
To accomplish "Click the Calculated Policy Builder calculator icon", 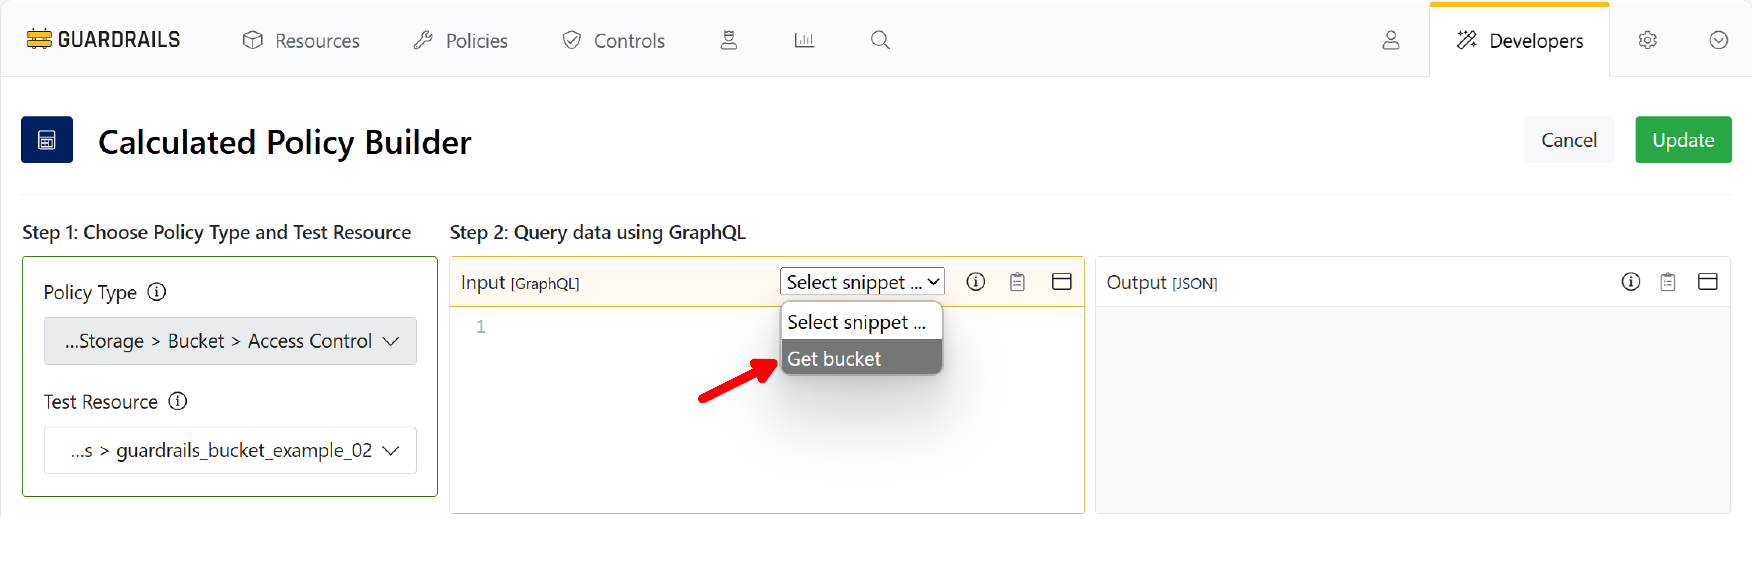I will click(46, 140).
